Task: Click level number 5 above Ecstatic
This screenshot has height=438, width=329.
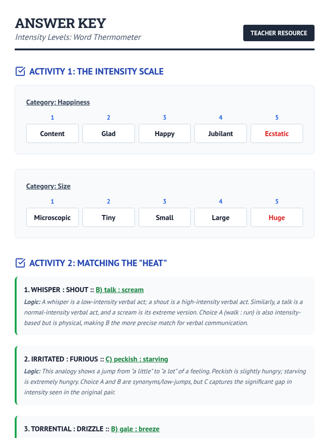Action: (x=277, y=117)
